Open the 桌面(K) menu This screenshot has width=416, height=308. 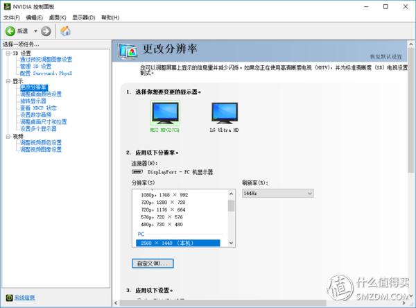tap(58, 17)
